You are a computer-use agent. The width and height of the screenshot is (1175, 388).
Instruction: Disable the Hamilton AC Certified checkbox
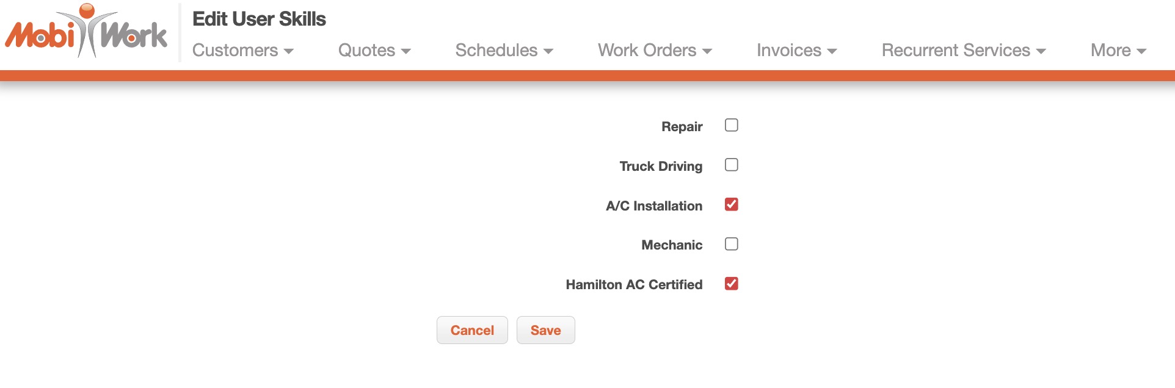point(731,284)
